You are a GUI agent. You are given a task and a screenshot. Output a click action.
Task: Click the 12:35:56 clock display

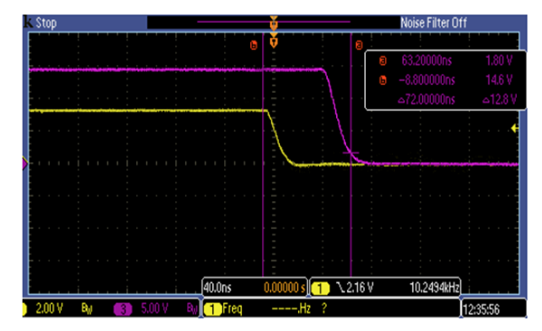(481, 309)
